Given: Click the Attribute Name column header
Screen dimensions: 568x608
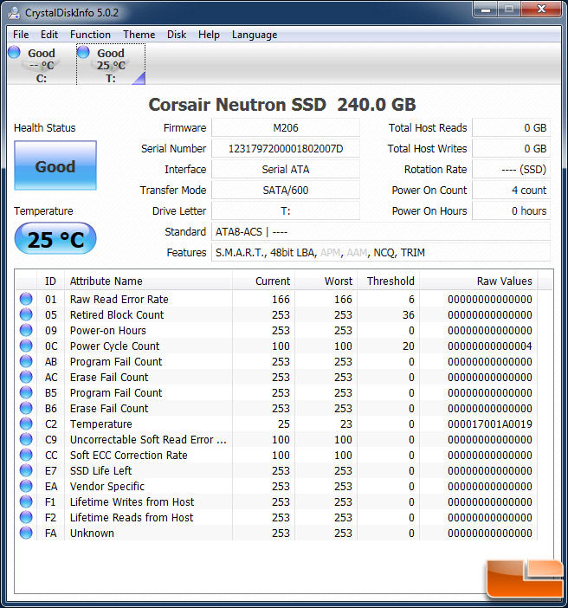Looking at the screenshot, I should [148, 281].
